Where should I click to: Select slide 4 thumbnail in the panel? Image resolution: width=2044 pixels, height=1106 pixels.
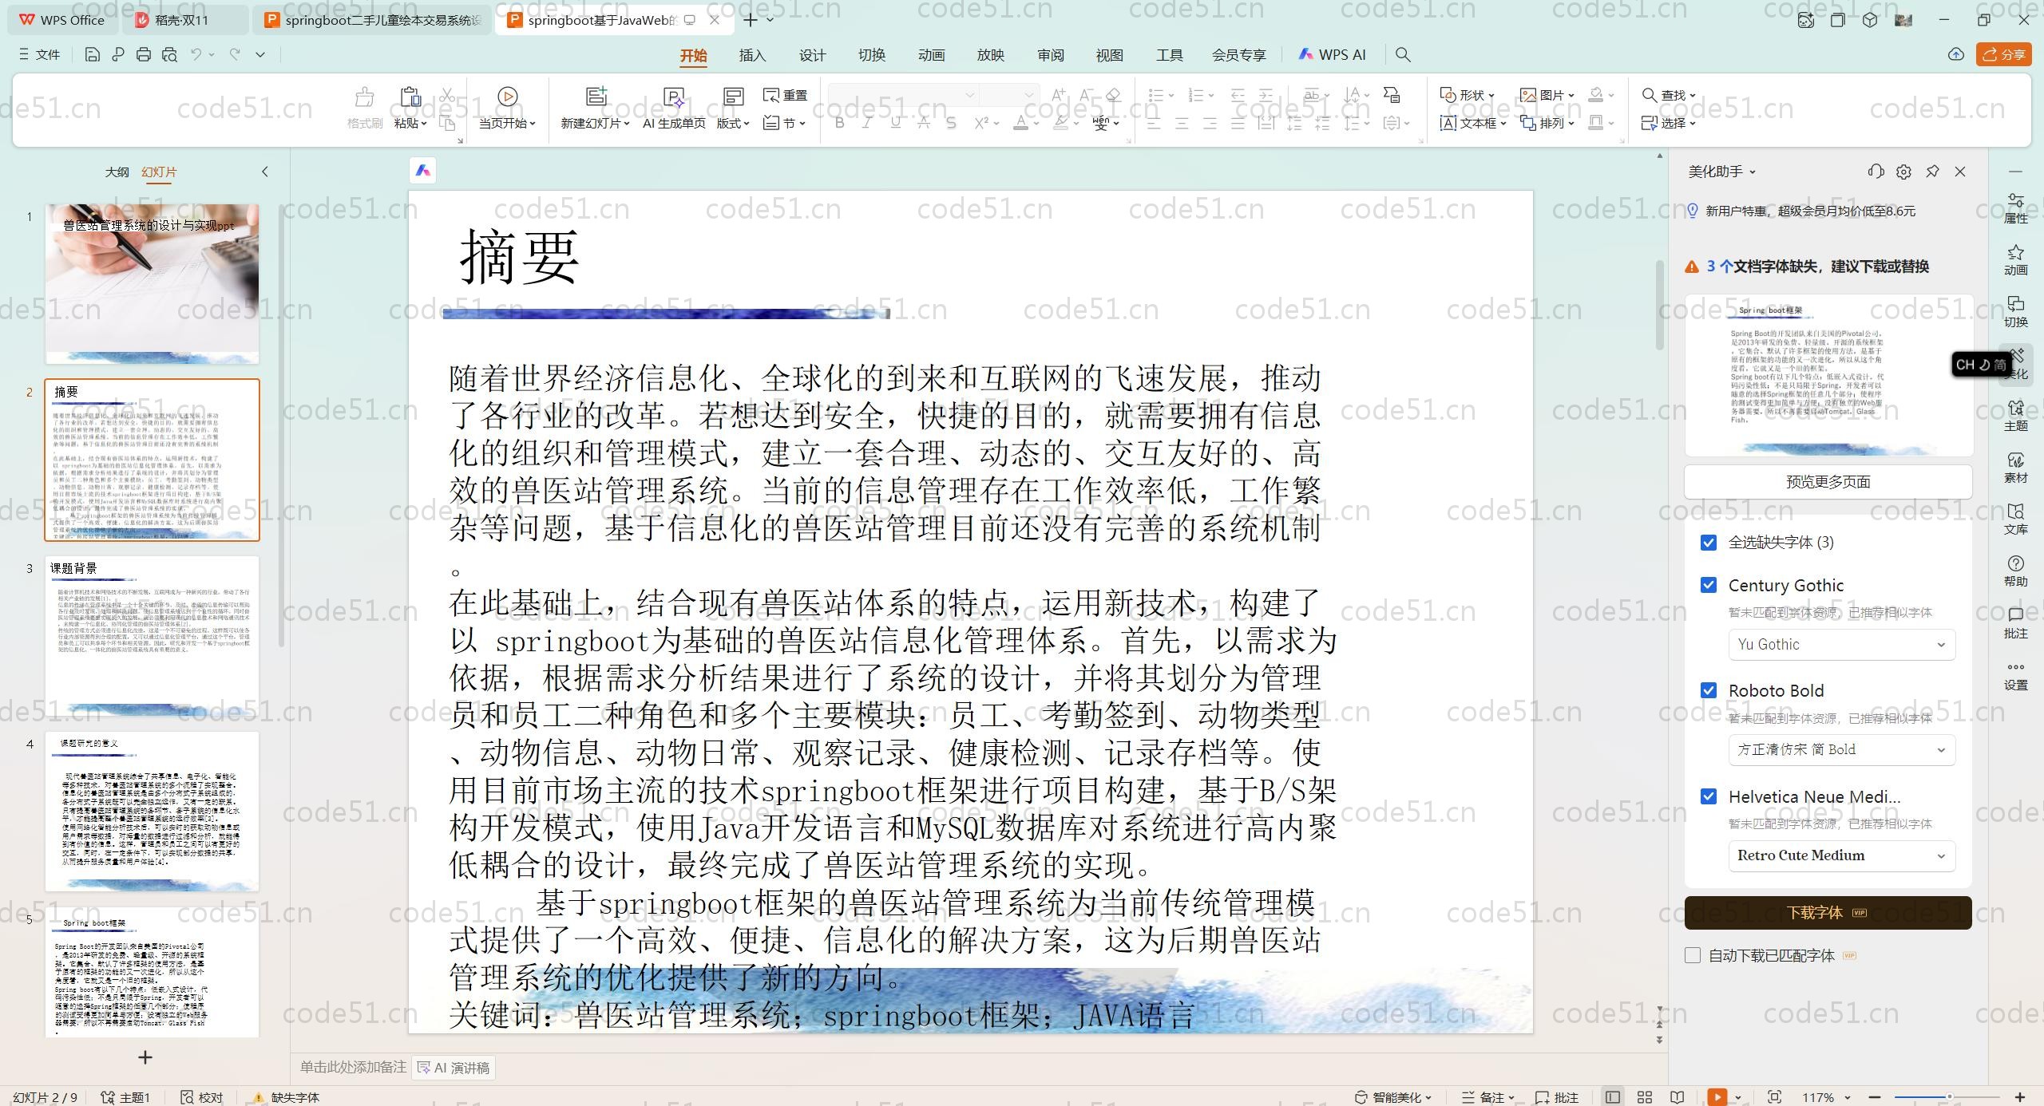[x=152, y=810]
